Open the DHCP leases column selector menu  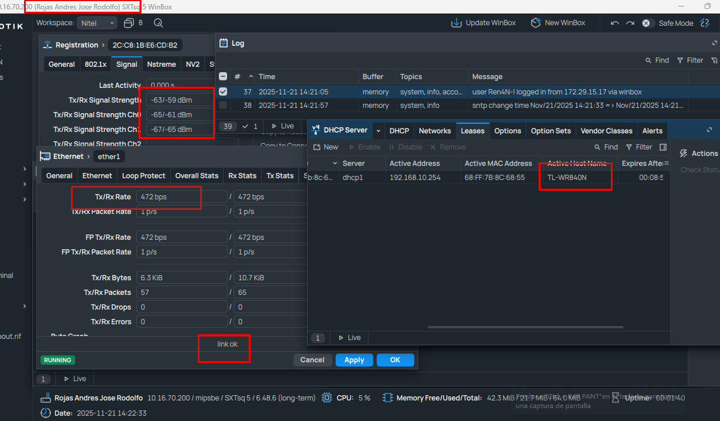click(666, 163)
